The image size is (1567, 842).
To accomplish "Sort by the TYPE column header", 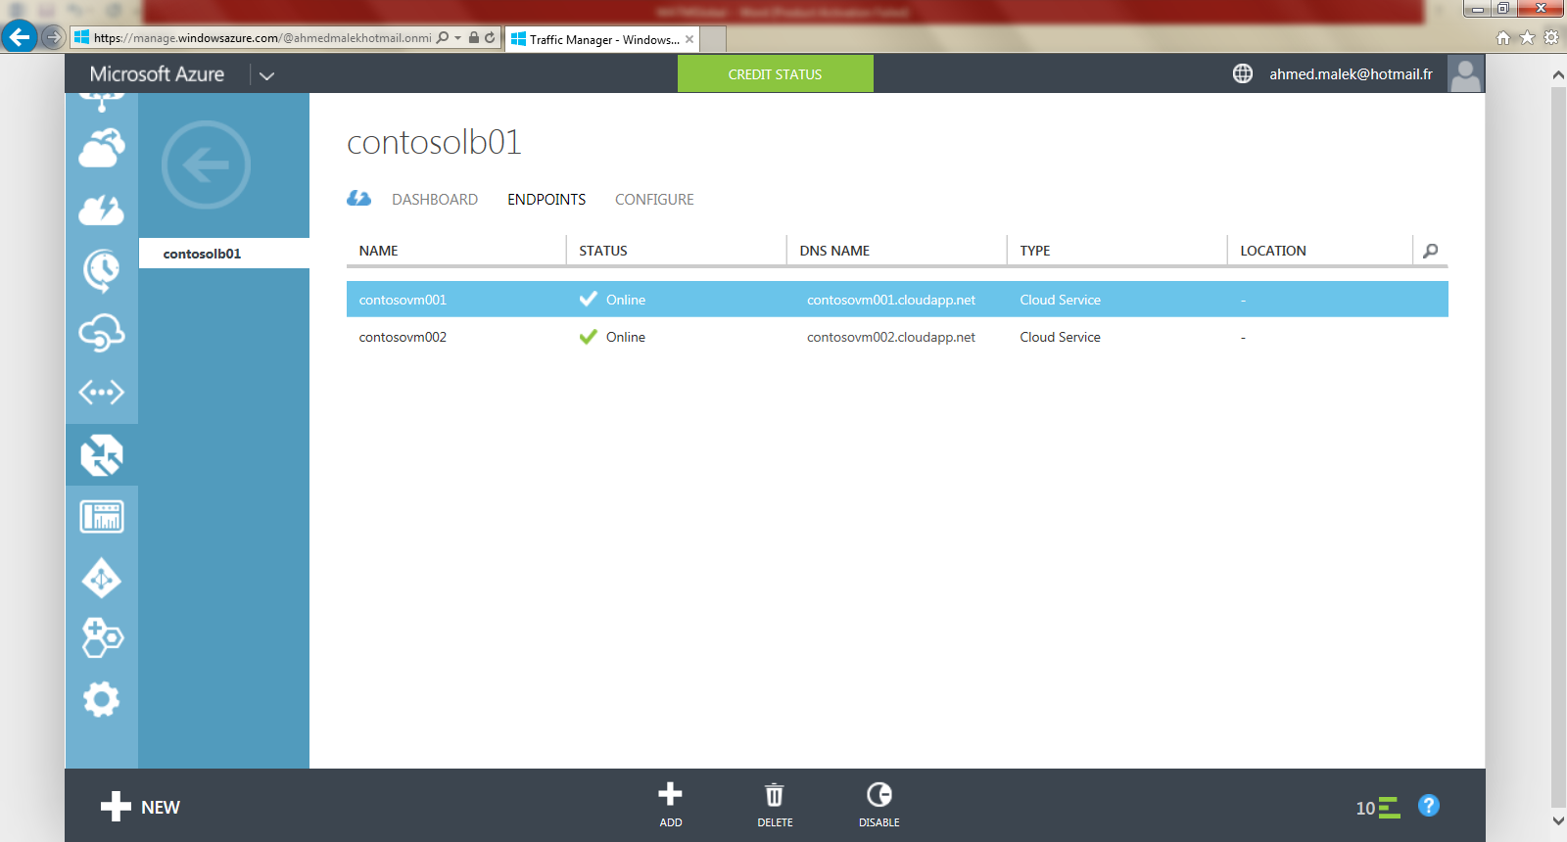I will coord(1035,251).
